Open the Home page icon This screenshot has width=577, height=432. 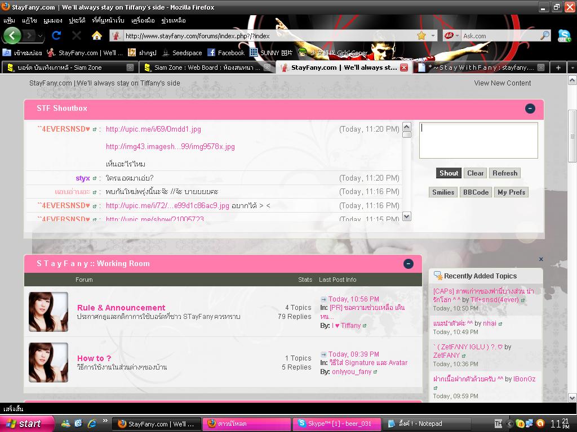tap(97, 35)
